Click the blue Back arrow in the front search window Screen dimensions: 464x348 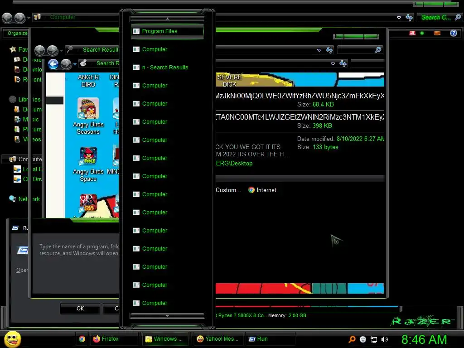[53, 64]
